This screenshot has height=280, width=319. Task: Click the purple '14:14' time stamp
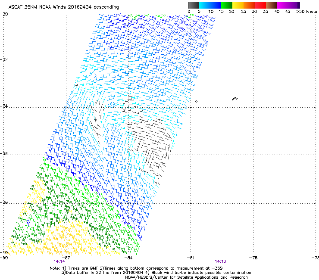tap(59, 261)
